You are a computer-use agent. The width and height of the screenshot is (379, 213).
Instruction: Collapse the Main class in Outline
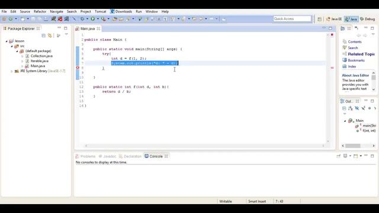(x=345, y=121)
